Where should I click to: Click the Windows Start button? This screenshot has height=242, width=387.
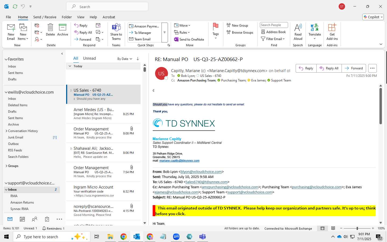point(6,237)
